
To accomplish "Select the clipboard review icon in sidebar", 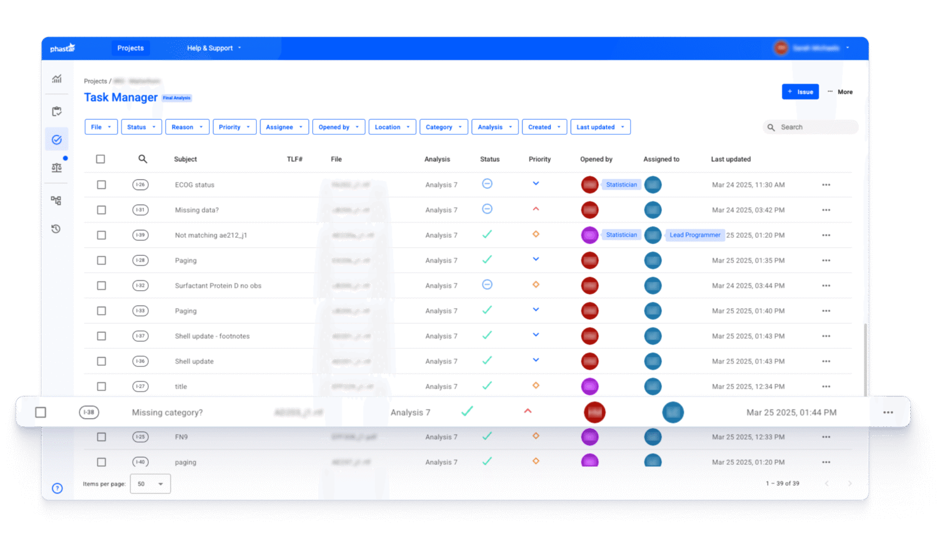I will point(57,111).
